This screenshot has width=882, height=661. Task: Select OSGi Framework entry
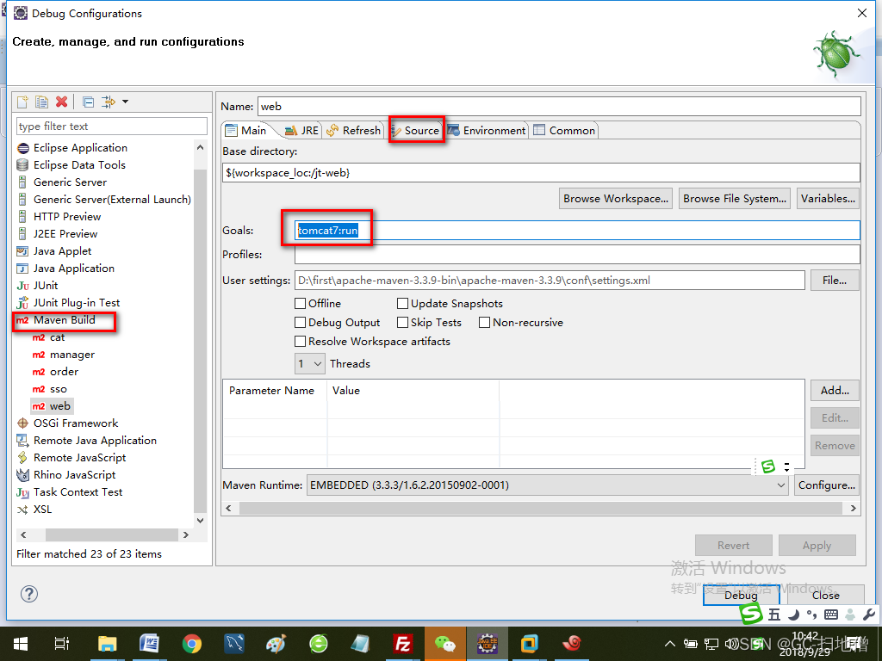(x=76, y=423)
